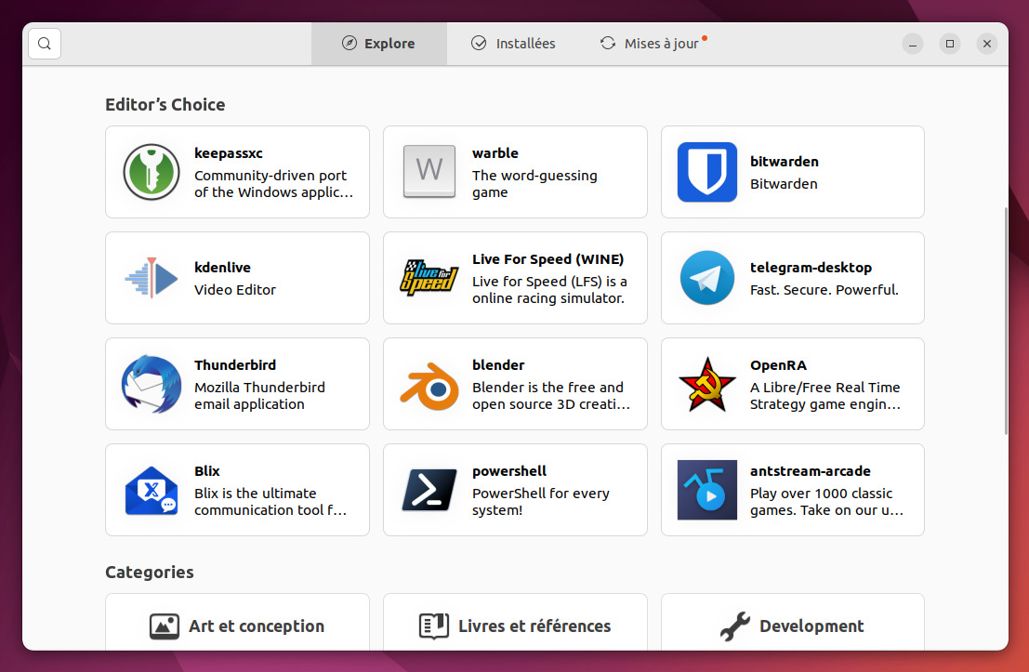Open the Mises à jour tab

653,44
